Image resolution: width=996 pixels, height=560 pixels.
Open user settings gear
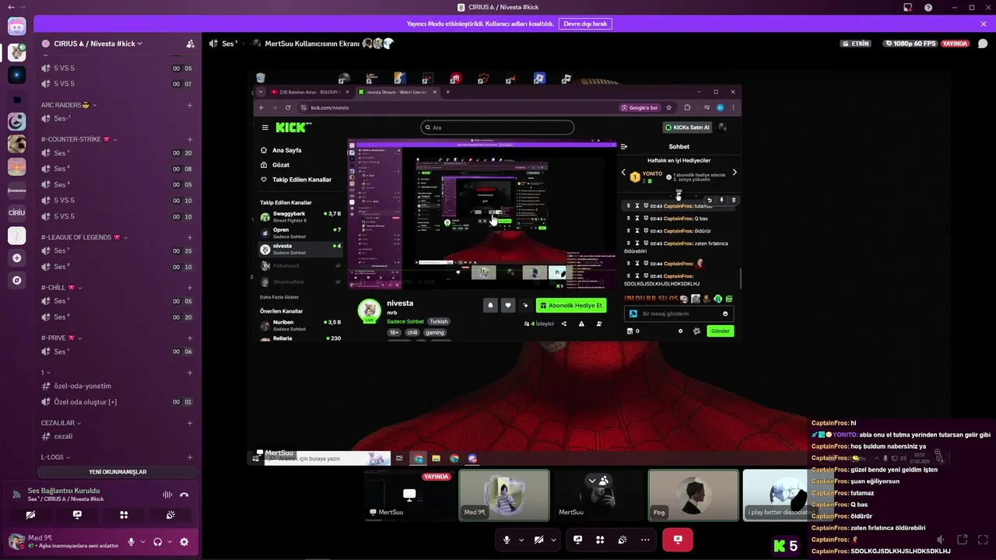(184, 542)
